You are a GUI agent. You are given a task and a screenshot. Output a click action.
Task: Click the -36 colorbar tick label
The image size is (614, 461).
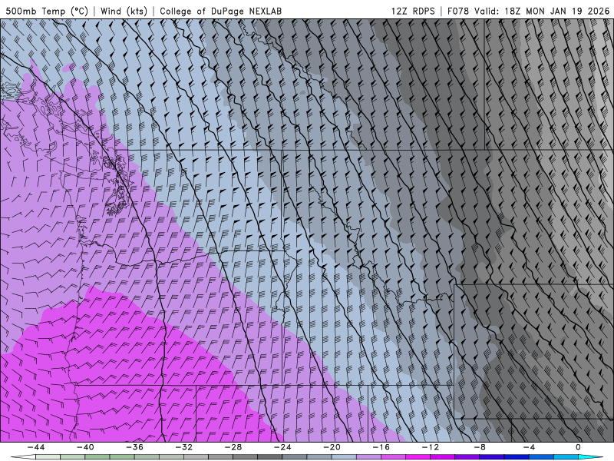(134, 447)
